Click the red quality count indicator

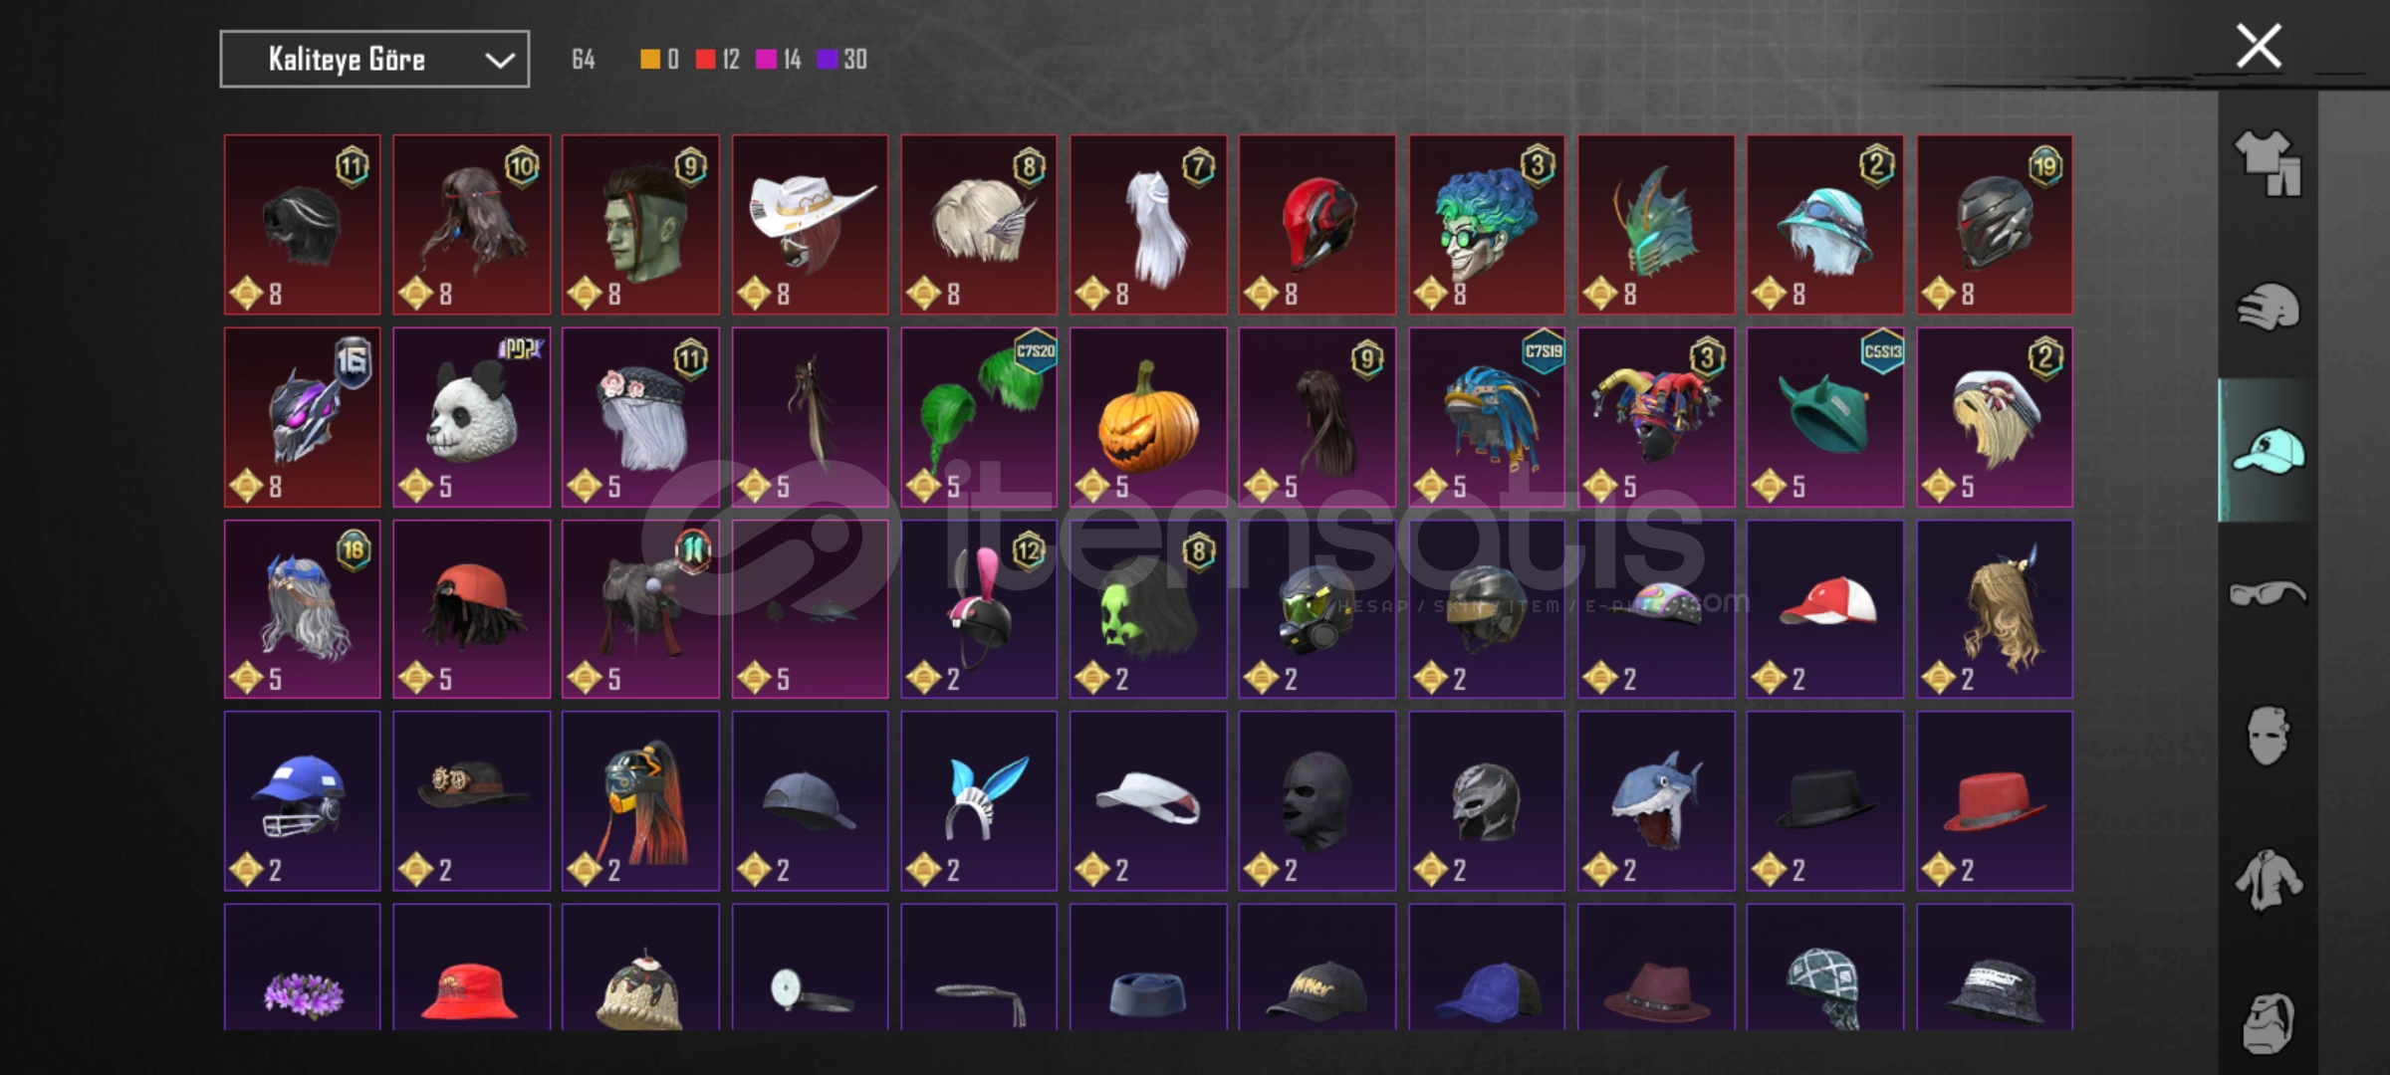click(x=718, y=60)
